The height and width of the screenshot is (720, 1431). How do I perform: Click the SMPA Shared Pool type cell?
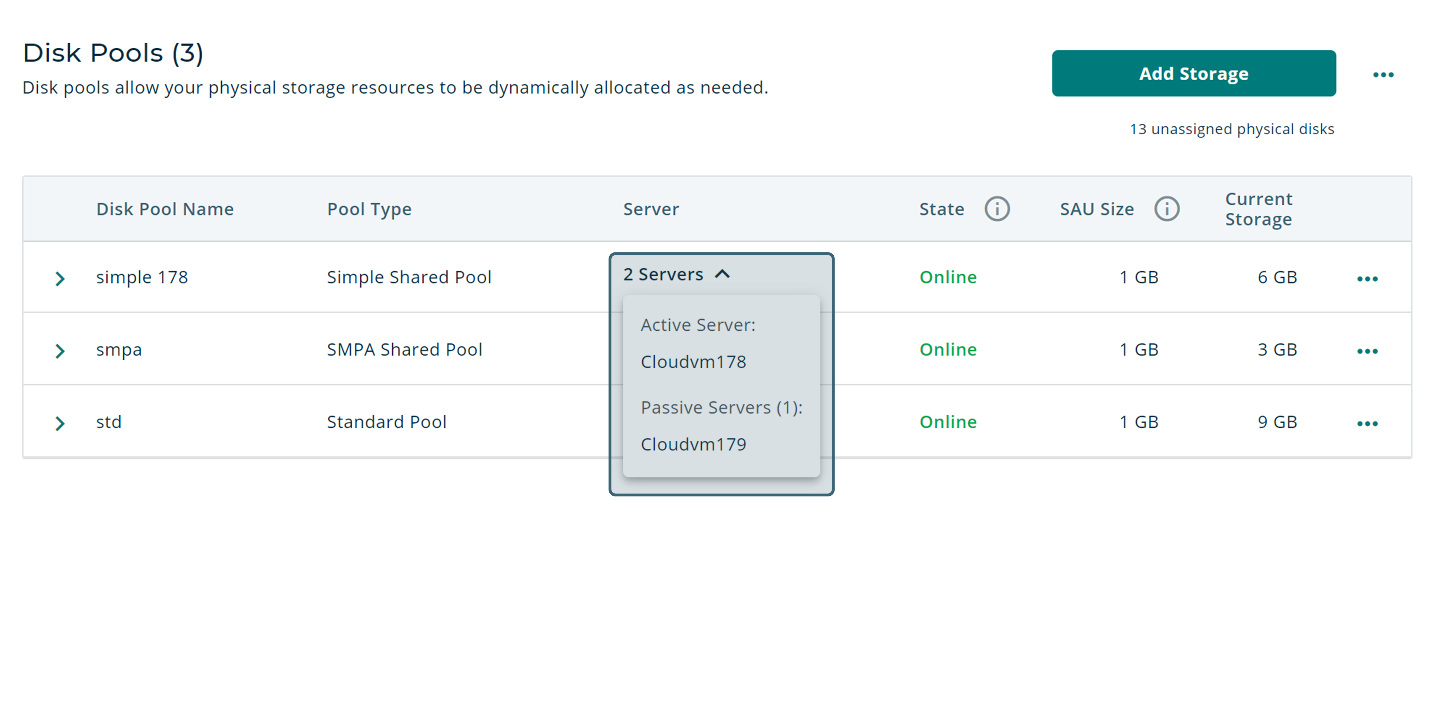[404, 349]
